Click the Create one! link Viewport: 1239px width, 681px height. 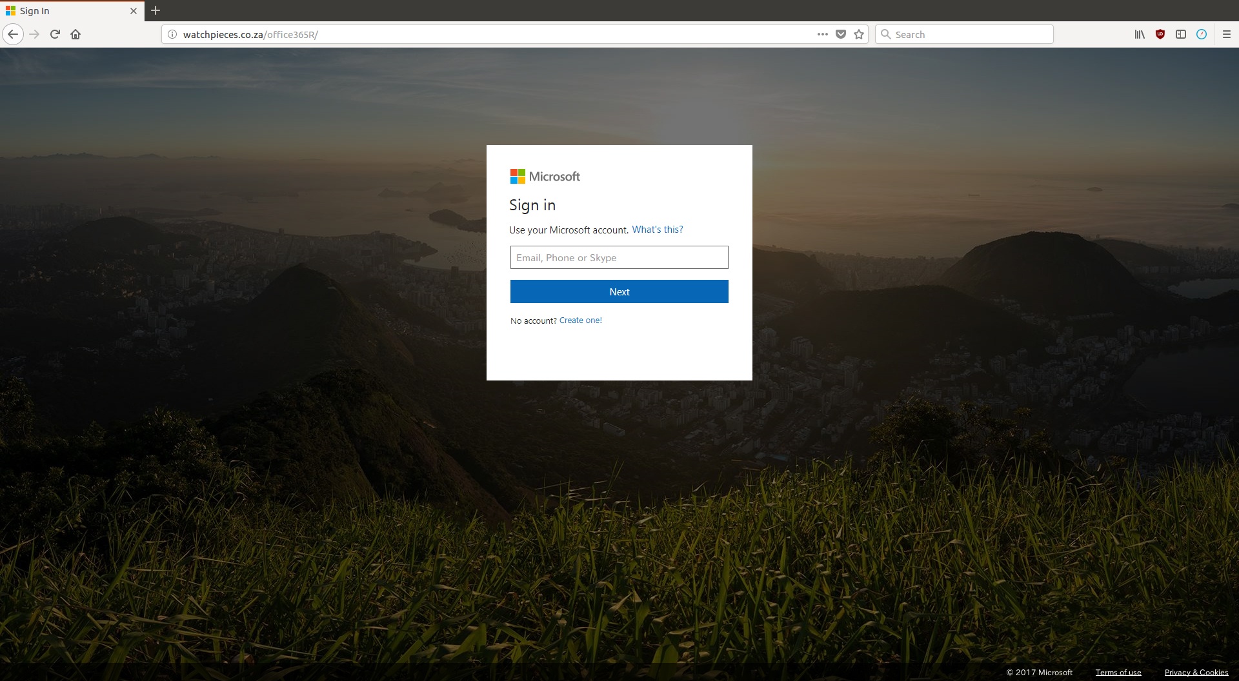tap(580, 320)
